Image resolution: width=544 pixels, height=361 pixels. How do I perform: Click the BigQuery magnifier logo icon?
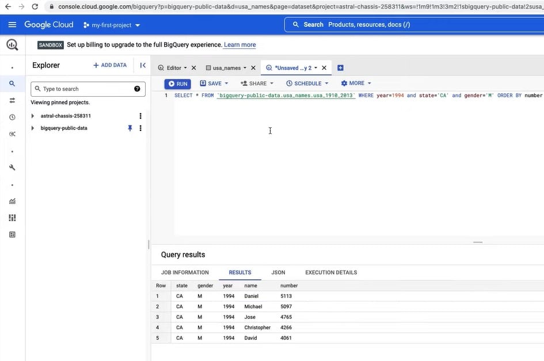tap(12, 44)
